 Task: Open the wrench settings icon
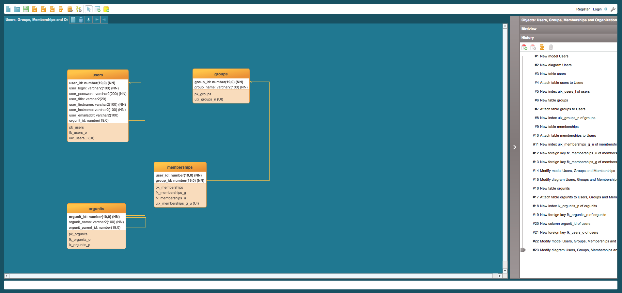click(613, 9)
